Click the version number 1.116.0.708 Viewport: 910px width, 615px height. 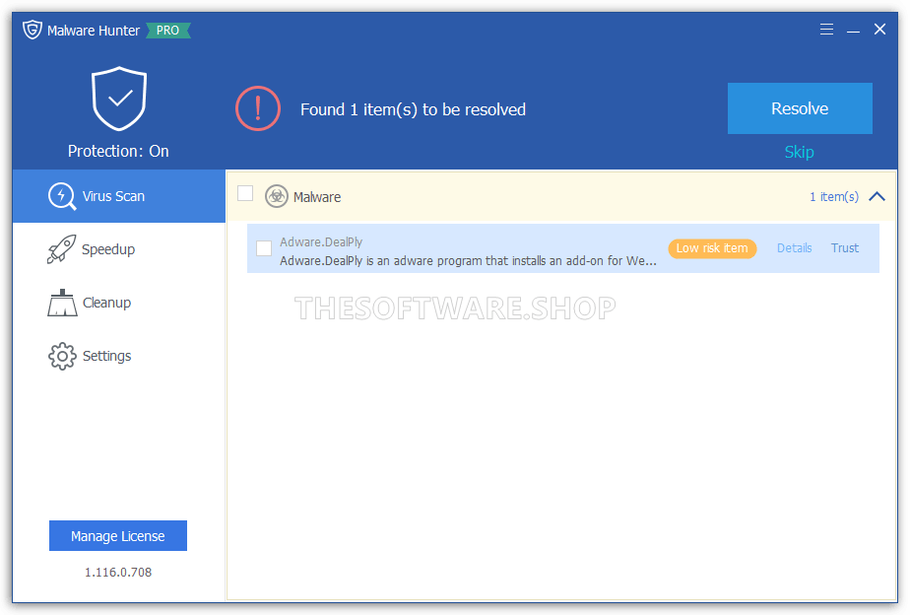118,573
